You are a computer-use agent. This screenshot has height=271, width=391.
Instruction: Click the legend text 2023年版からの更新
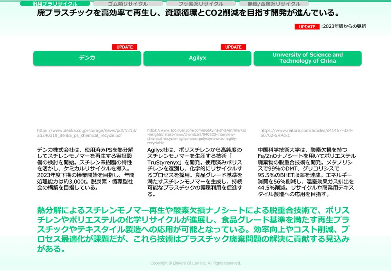click(x=344, y=27)
